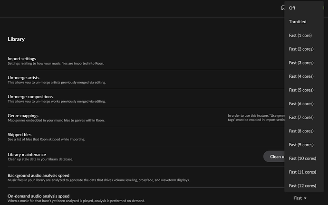
Task: Pick Fast (8 cores) entry
Action: point(301,131)
